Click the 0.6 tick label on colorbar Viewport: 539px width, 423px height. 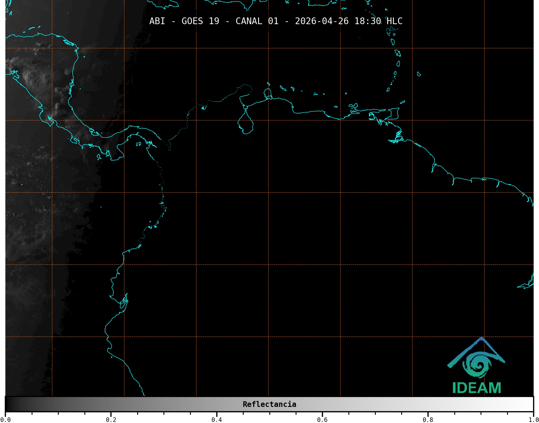tap(322, 420)
